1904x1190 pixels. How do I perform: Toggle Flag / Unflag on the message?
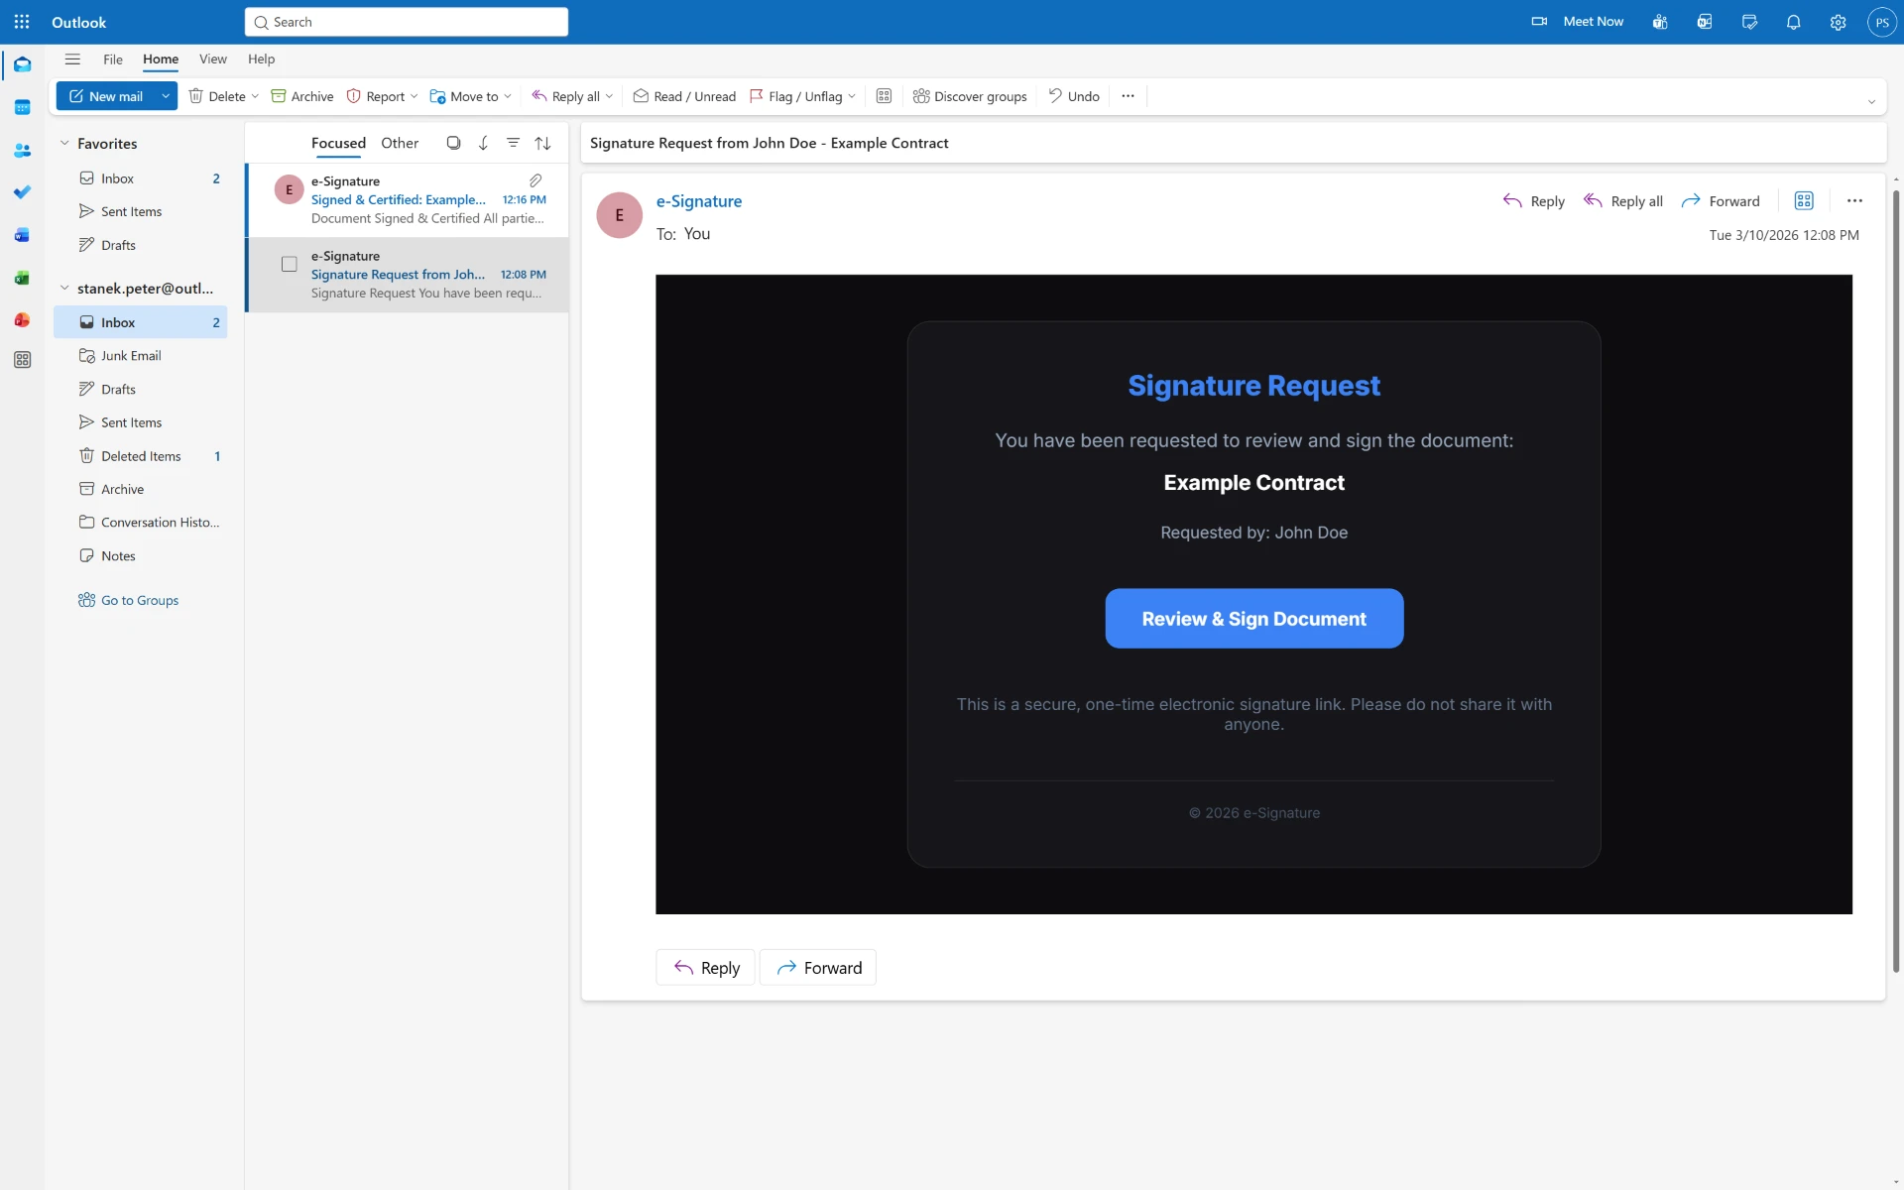[x=795, y=96]
